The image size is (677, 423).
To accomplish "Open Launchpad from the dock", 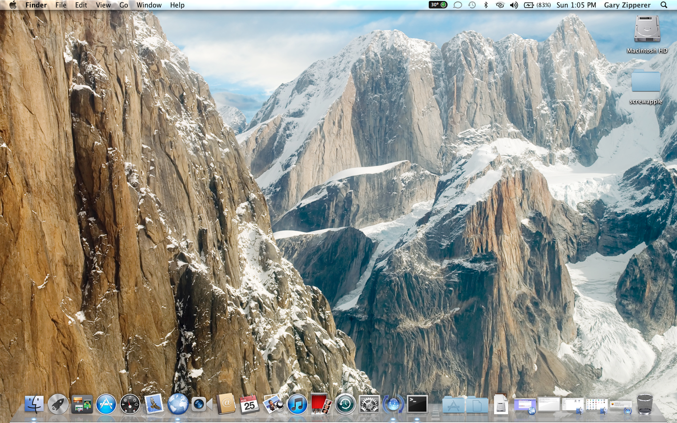I will point(58,404).
